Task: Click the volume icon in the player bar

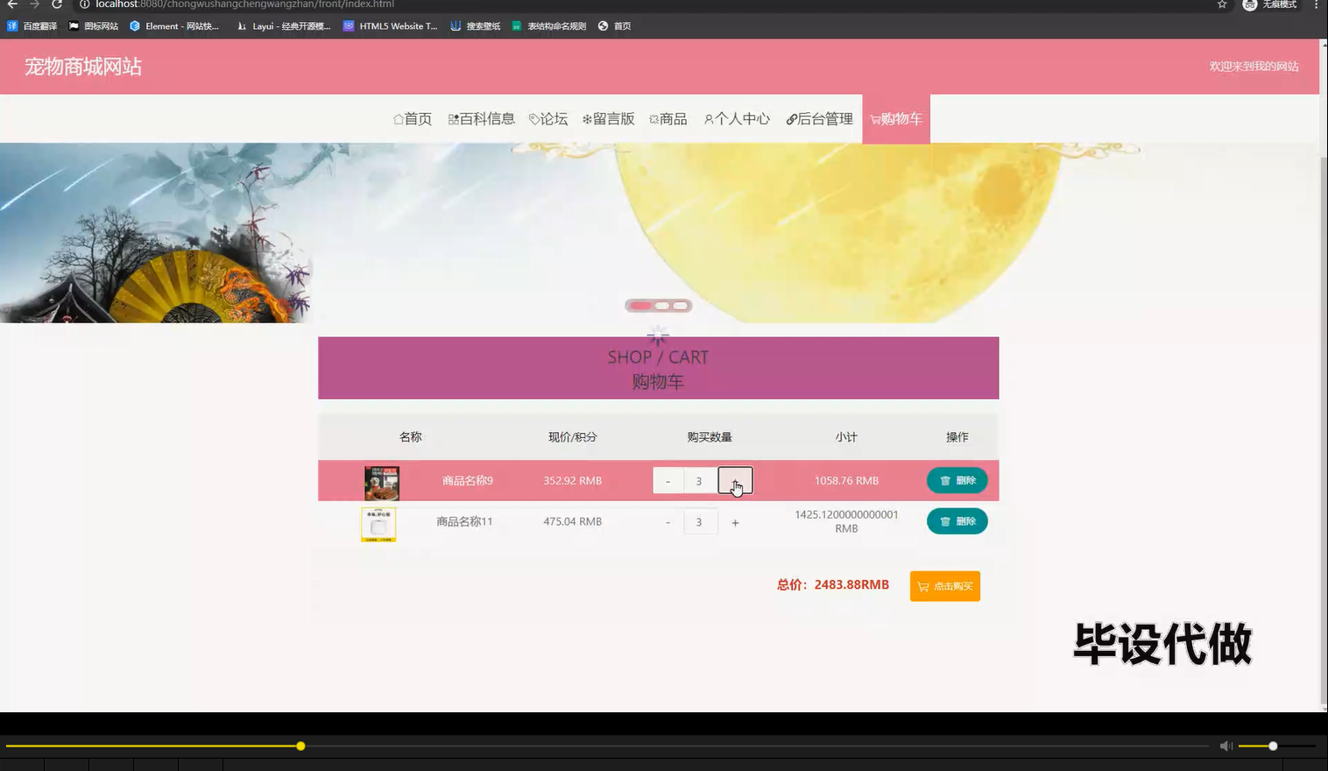Action: click(x=1226, y=746)
